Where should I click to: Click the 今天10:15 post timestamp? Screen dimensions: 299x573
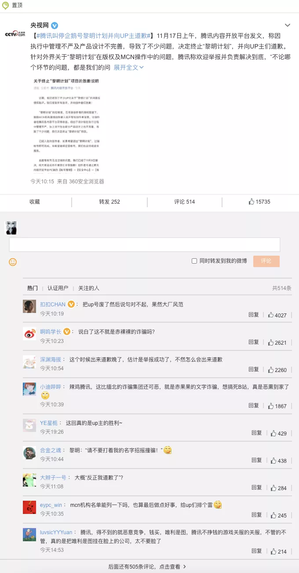tap(42, 181)
